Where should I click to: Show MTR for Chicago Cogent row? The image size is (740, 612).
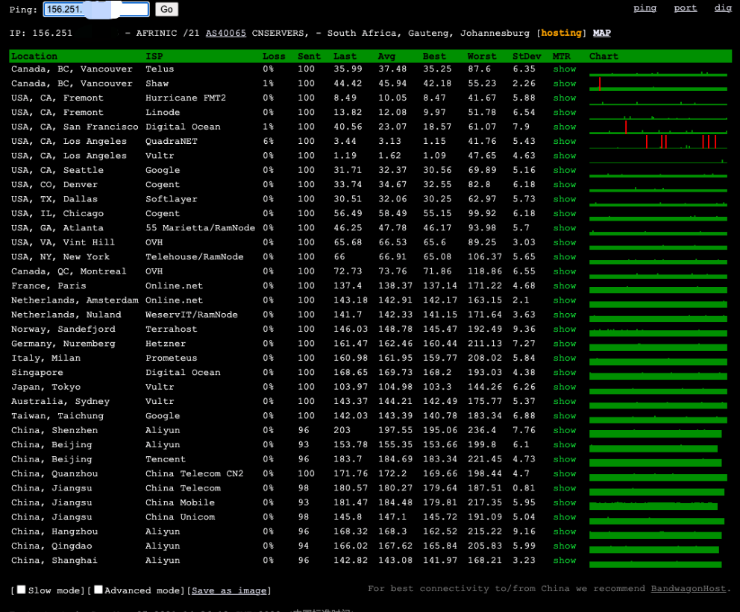[565, 214]
